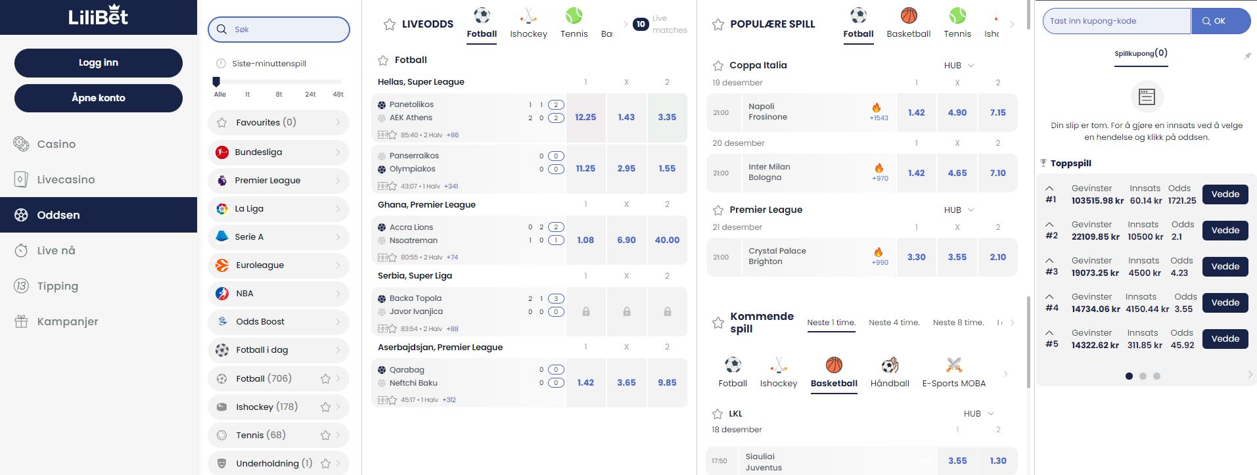
Task: Select the Ishockey sticks icon in Liveodds
Action: [528, 16]
